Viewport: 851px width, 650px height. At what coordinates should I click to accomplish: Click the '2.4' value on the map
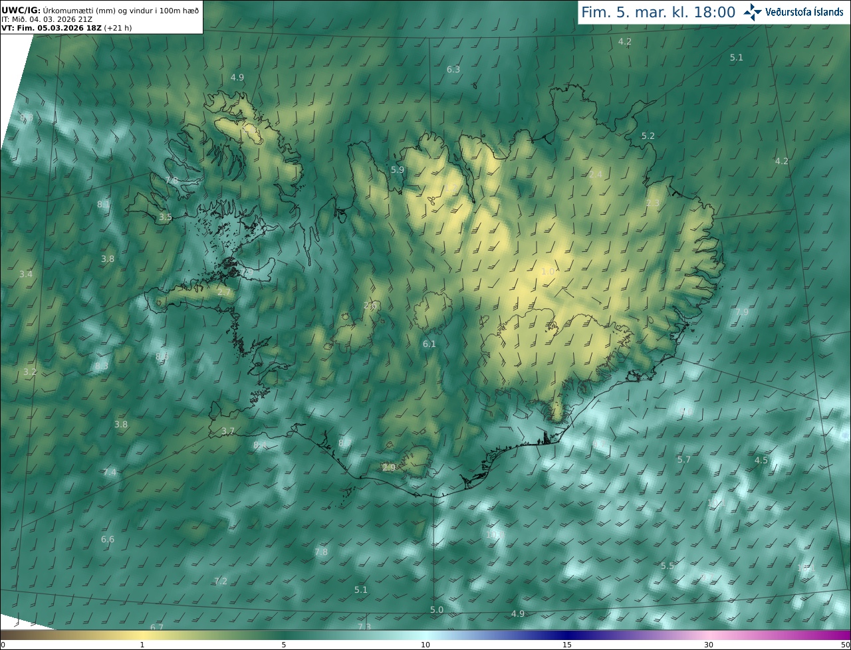click(596, 174)
